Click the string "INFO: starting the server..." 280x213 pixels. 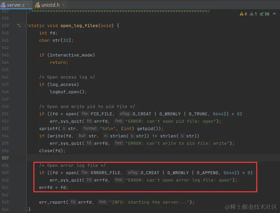point(149,202)
